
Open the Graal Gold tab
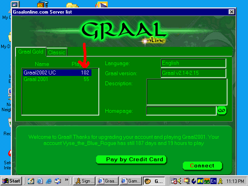pos(31,52)
